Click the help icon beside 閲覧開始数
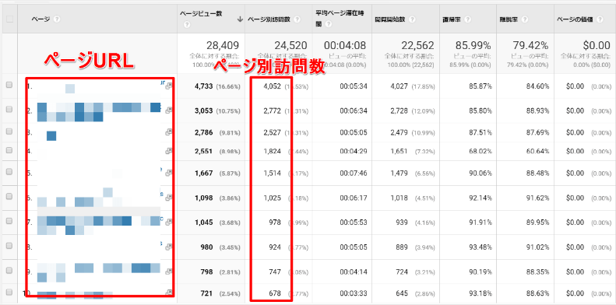The image size is (616, 305). 412,19
